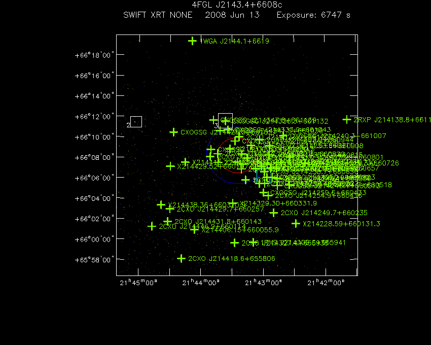The image size is (431, 345).
Task: Click the declination label +66°16'00"
Action: 94,76
